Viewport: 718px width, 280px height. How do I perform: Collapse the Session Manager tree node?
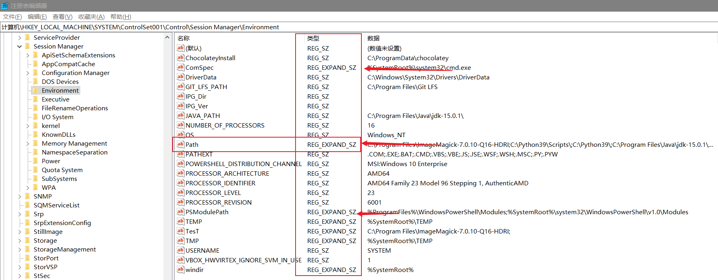coord(19,47)
